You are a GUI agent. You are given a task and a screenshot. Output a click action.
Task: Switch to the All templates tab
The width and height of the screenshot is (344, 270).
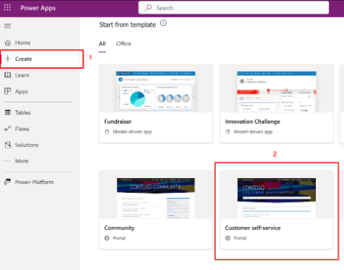[102, 44]
